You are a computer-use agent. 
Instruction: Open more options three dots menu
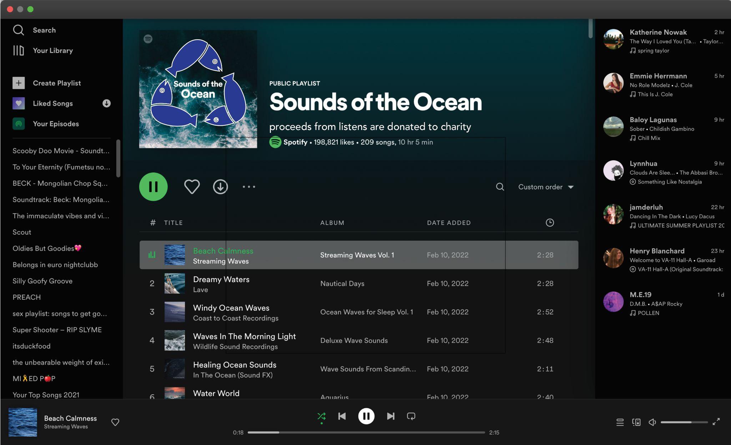point(249,187)
